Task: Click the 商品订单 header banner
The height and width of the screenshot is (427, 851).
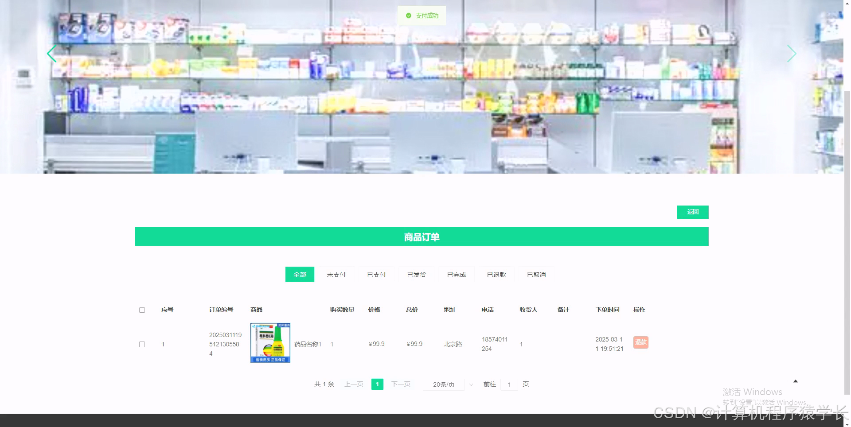Action: [422, 237]
